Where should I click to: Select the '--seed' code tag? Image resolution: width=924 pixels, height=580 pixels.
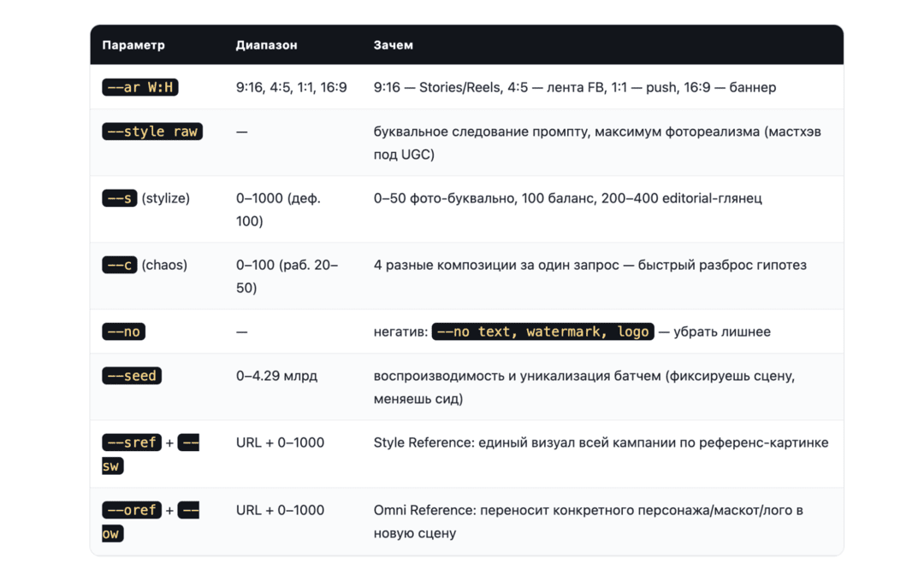tap(132, 375)
